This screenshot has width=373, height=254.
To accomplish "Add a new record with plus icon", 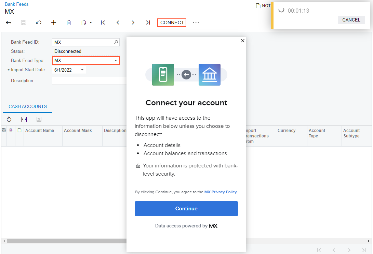I will (54, 23).
